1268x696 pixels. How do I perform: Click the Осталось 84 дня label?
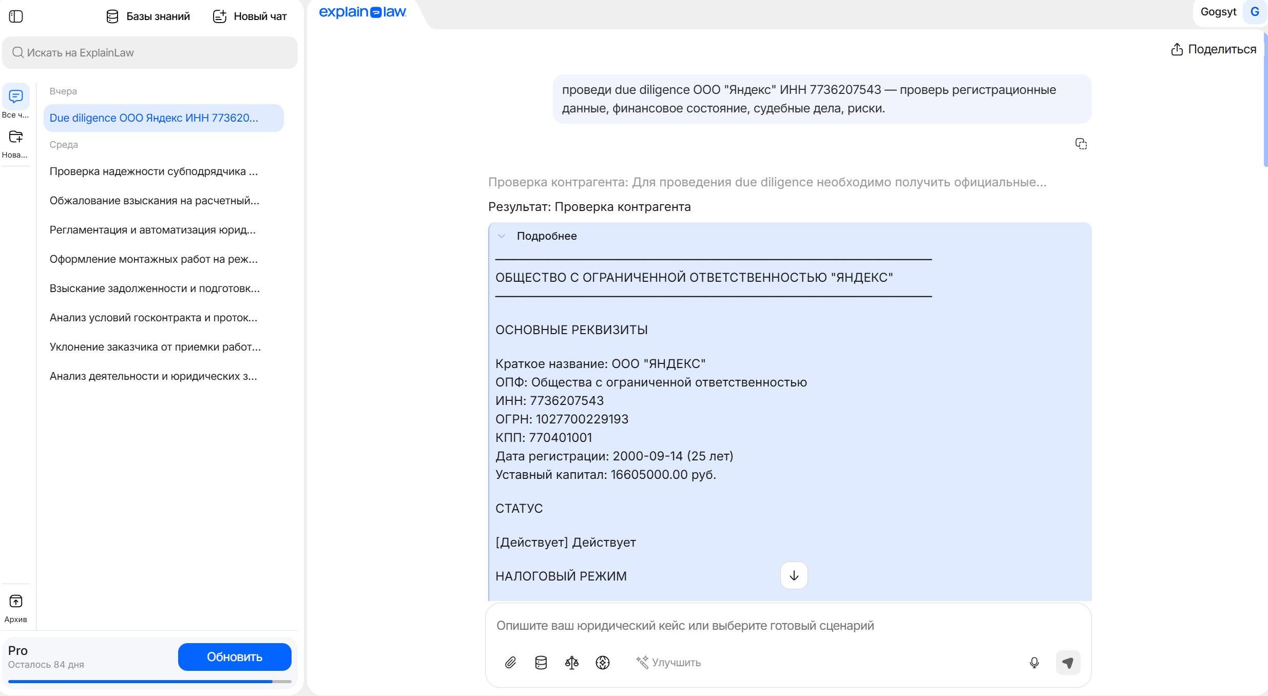46,665
